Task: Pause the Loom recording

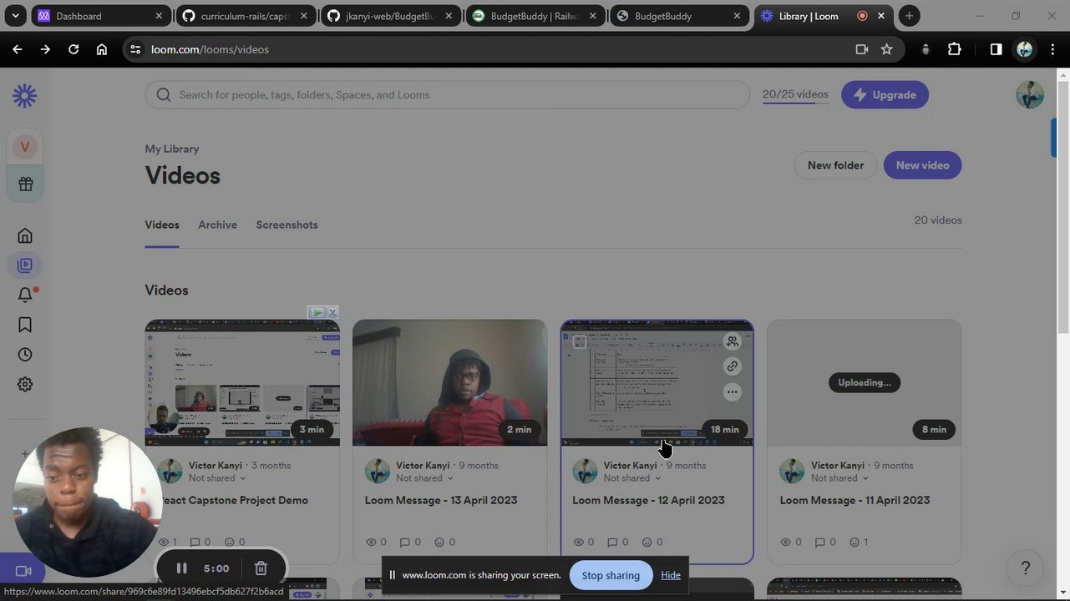Action: [181, 568]
